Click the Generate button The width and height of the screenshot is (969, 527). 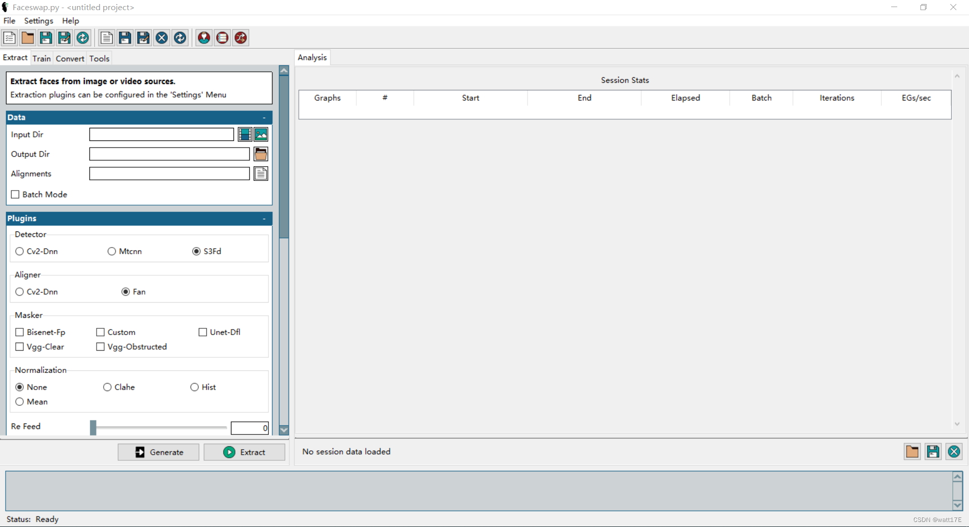[159, 452]
